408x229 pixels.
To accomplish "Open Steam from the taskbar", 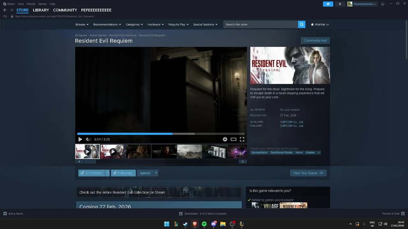I will (x=186, y=224).
